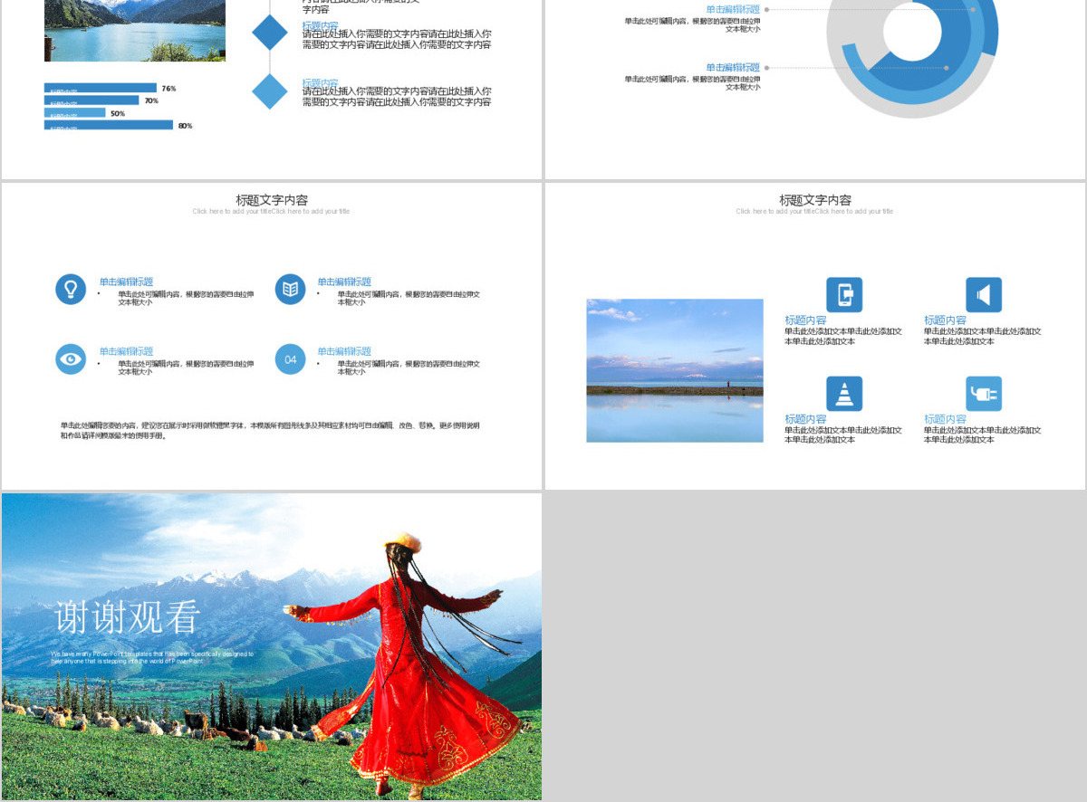1087x802 pixels.
Task: Click the 80% label
Action: point(186,126)
